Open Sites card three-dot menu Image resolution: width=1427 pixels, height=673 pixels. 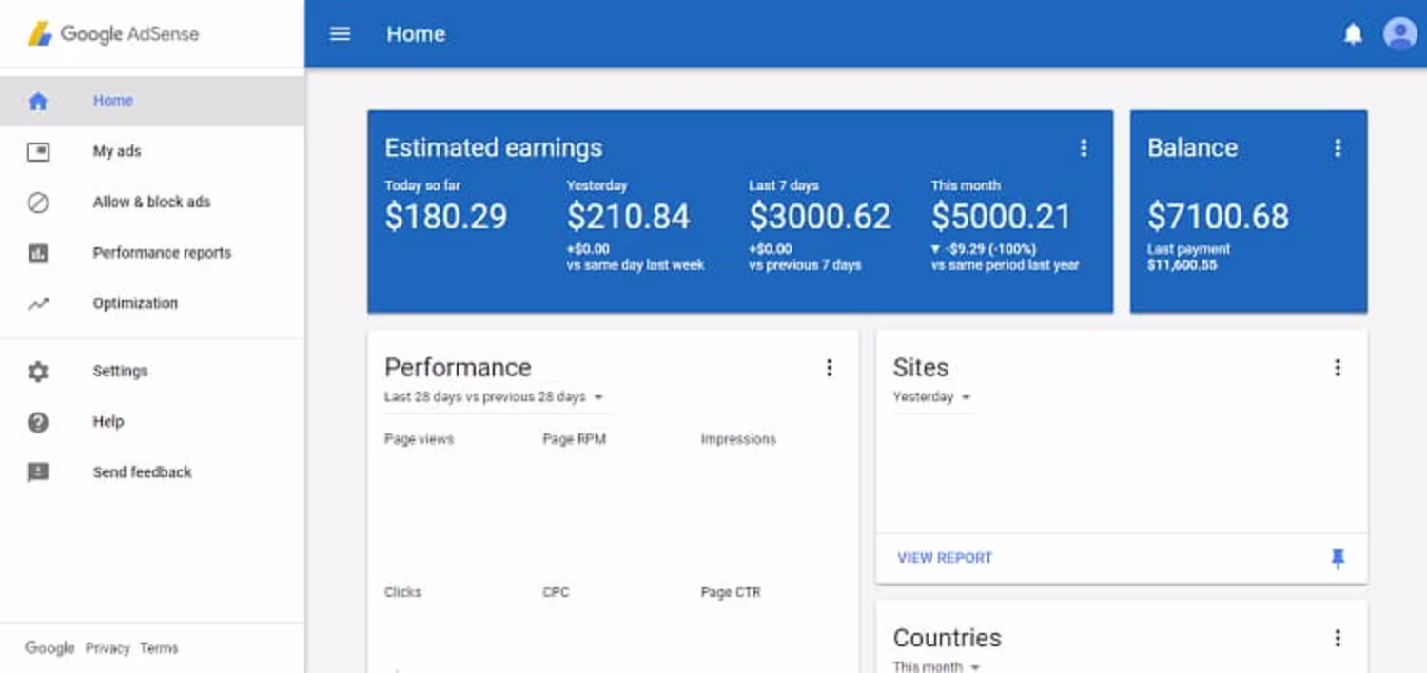(1338, 368)
